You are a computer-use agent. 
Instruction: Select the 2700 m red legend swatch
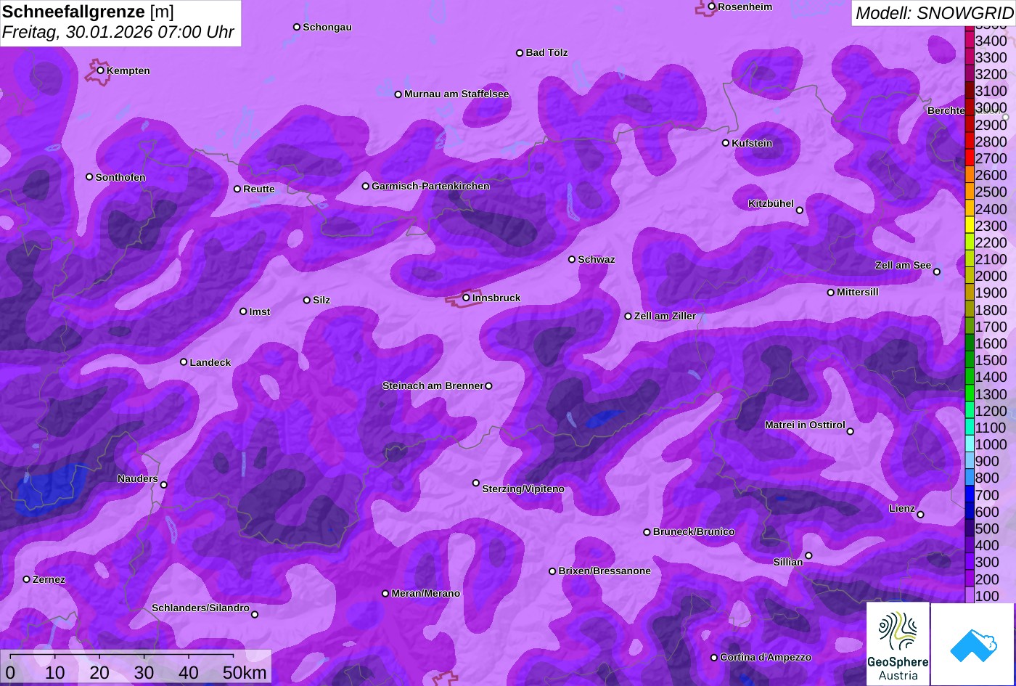point(969,158)
